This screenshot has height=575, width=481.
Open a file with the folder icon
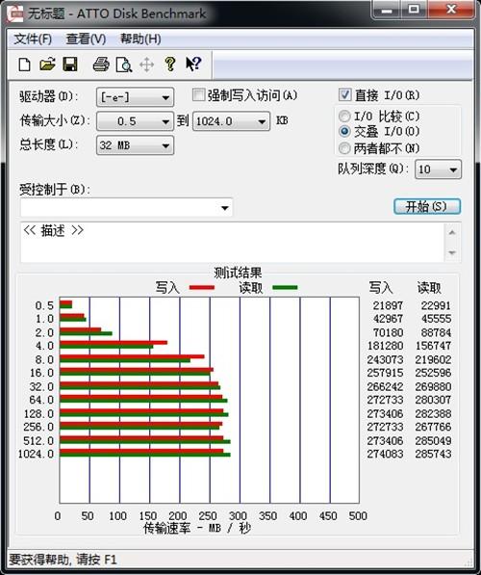tap(47, 65)
